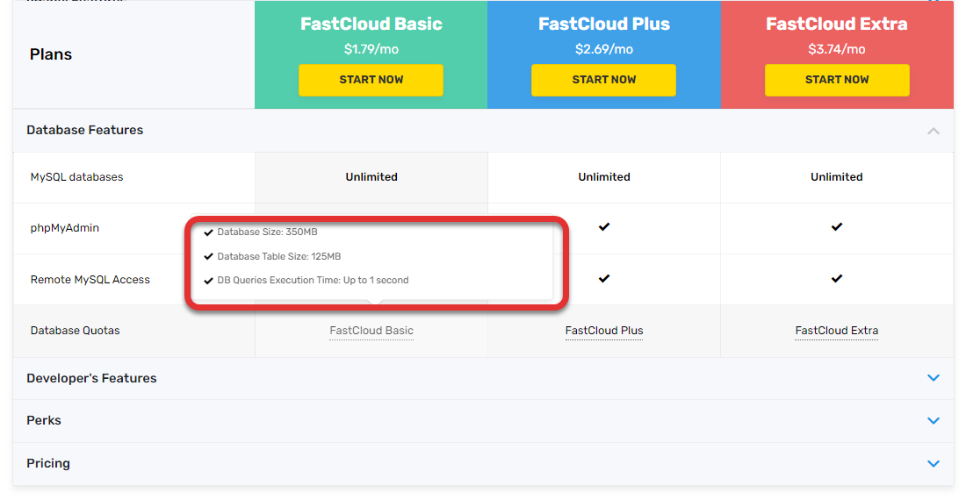This screenshot has width=966, height=500.
Task: Click the MySQL databases row label
Action: (76, 177)
